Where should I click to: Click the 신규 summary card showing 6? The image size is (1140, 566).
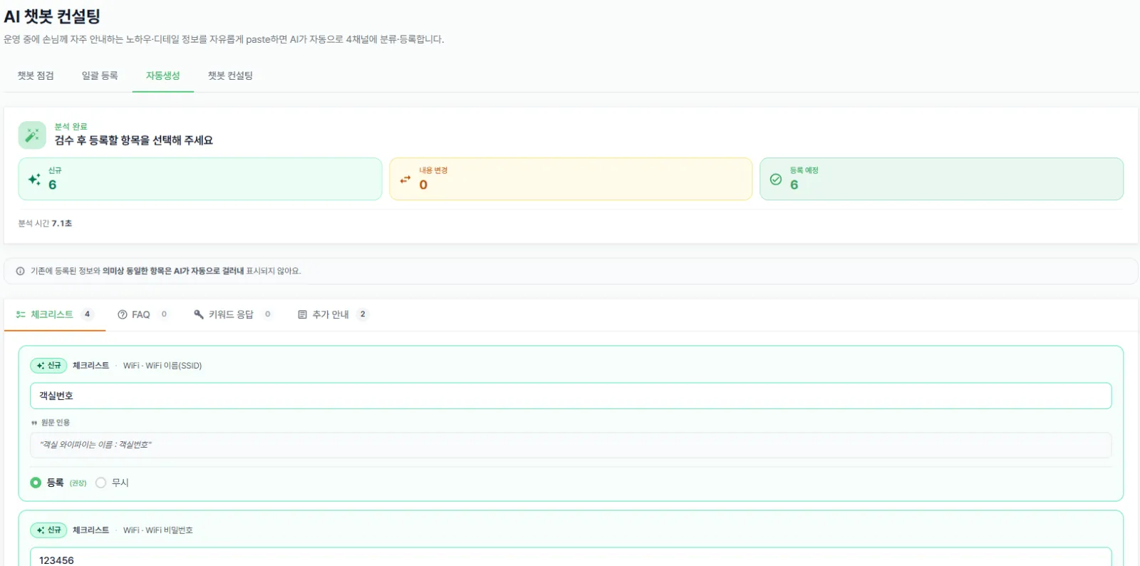(200, 179)
